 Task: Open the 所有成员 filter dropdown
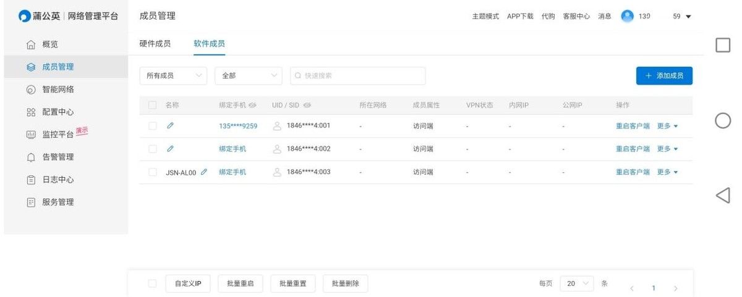tap(173, 76)
